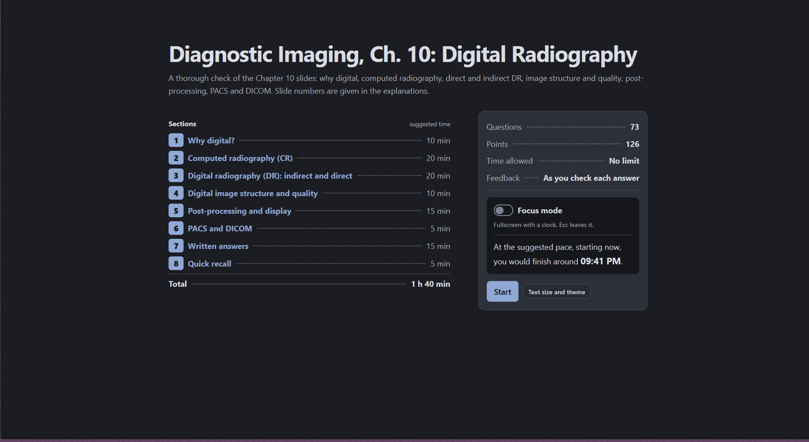Image resolution: width=809 pixels, height=442 pixels.
Task: Open the "Why digital?" section
Action: (x=211, y=140)
